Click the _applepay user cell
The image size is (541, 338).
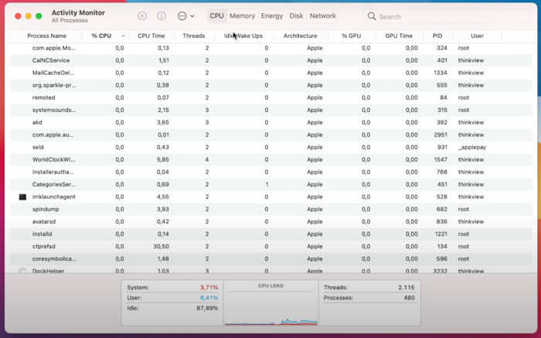tap(471, 147)
